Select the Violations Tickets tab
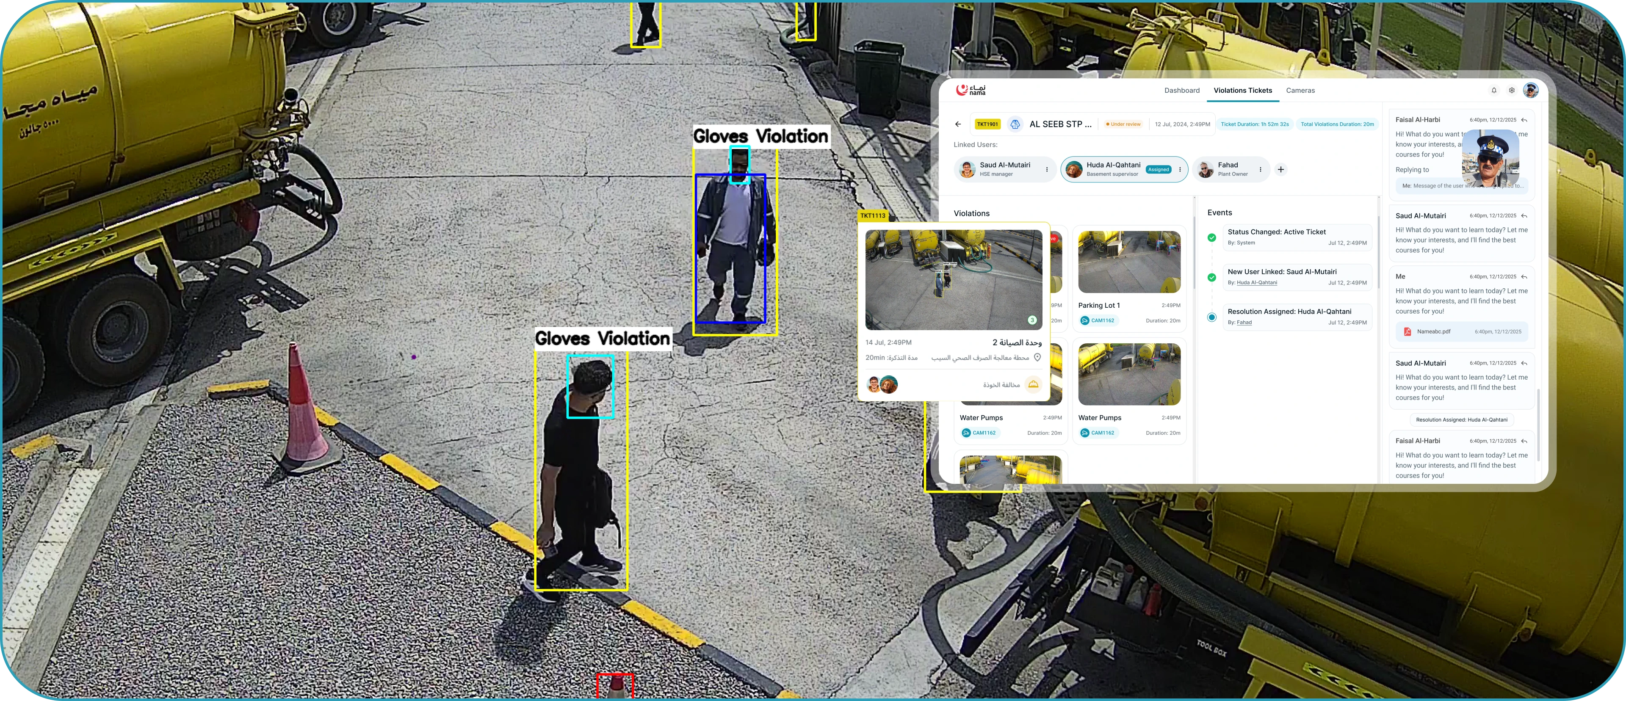Viewport: 1626px width, 701px height. (x=1243, y=90)
